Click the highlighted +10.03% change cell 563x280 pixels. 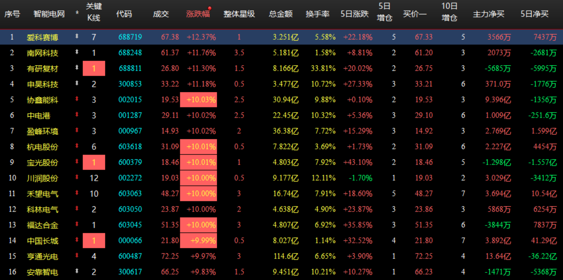[x=199, y=100]
